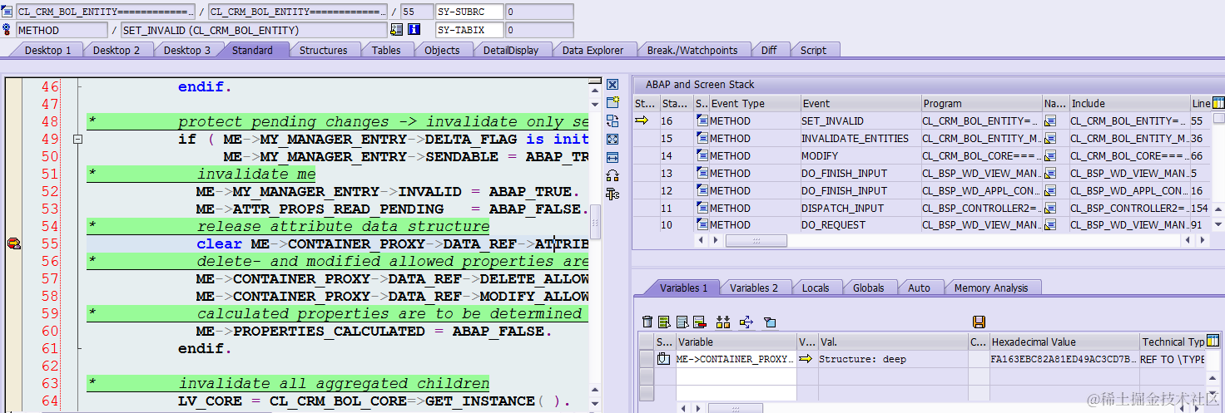Click the Hexadecimal Value column header

point(1064,342)
